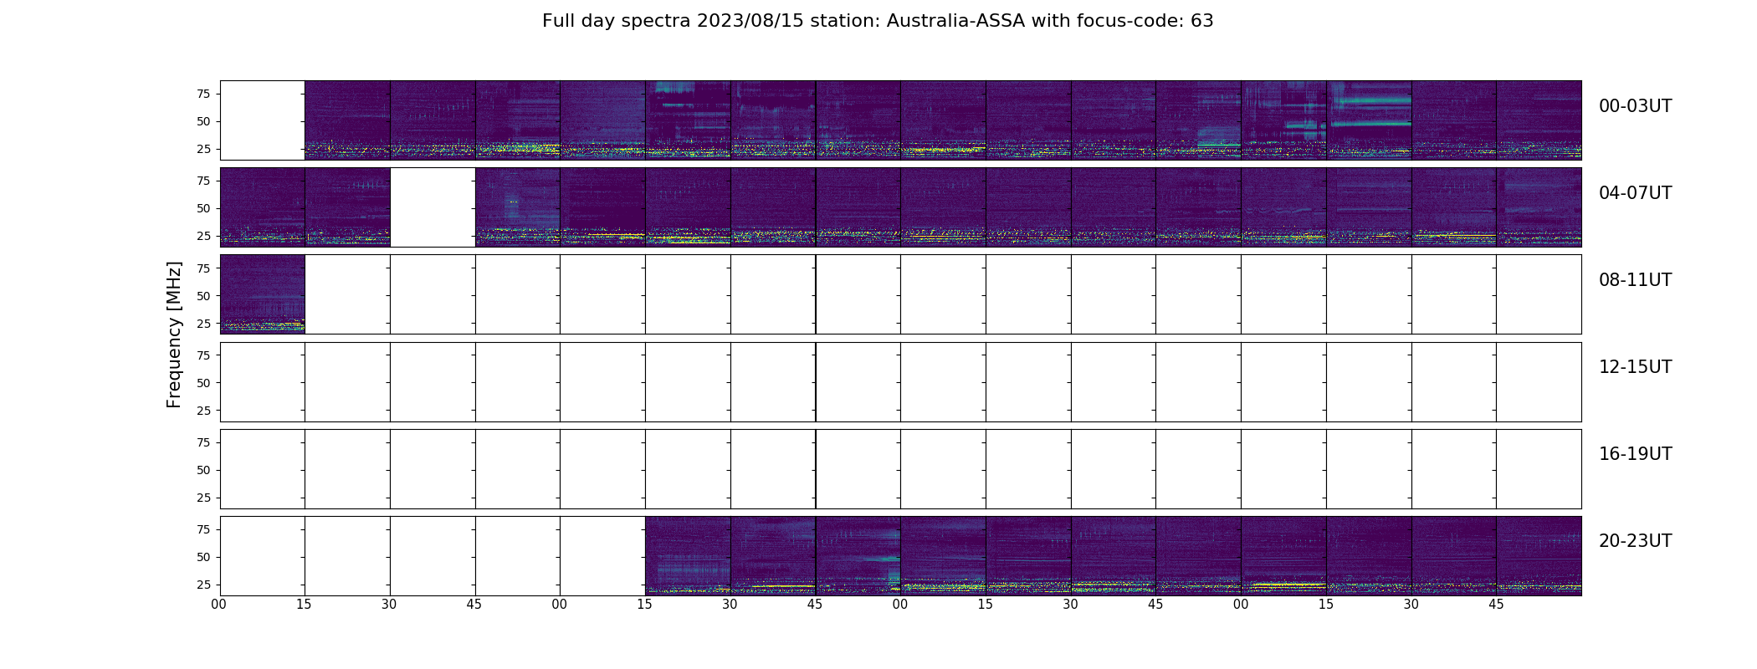Viewport: 1757px width, 669px height.
Task: Select the '08-11UT' row label
Action: click(x=1635, y=280)
